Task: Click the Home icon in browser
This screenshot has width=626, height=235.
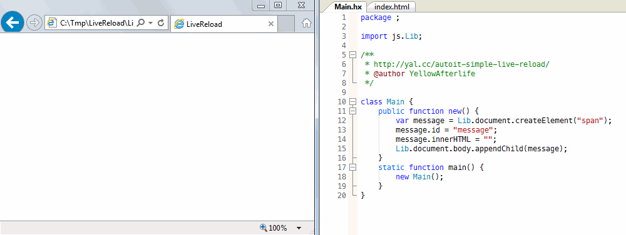Action: 307,23
